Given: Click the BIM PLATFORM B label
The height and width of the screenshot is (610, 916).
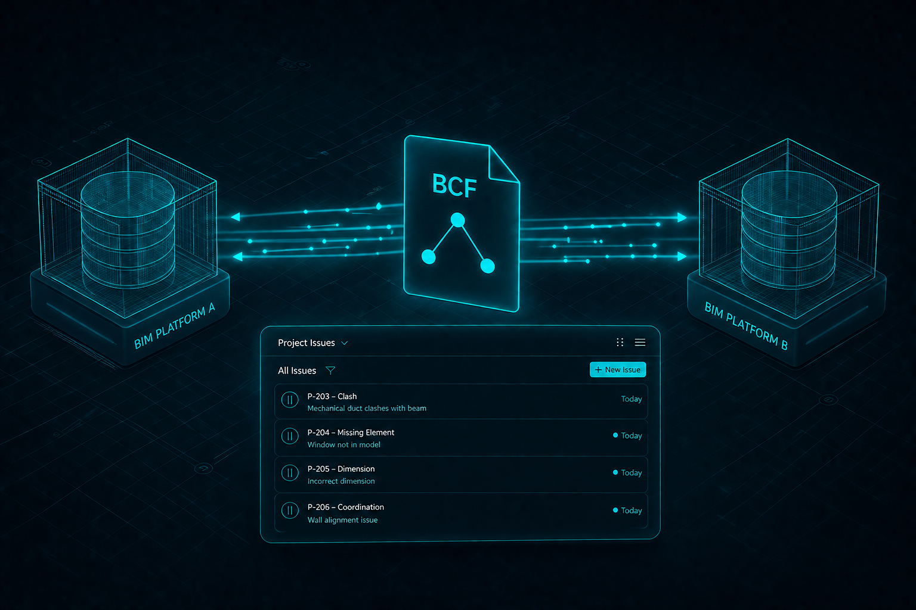Looking at the screenshot, I should tap(746, 326).
